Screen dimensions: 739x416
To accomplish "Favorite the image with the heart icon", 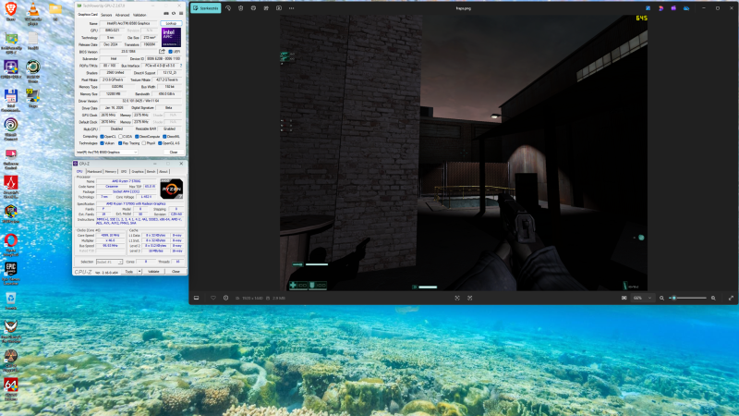I will [x=213, y=298].
